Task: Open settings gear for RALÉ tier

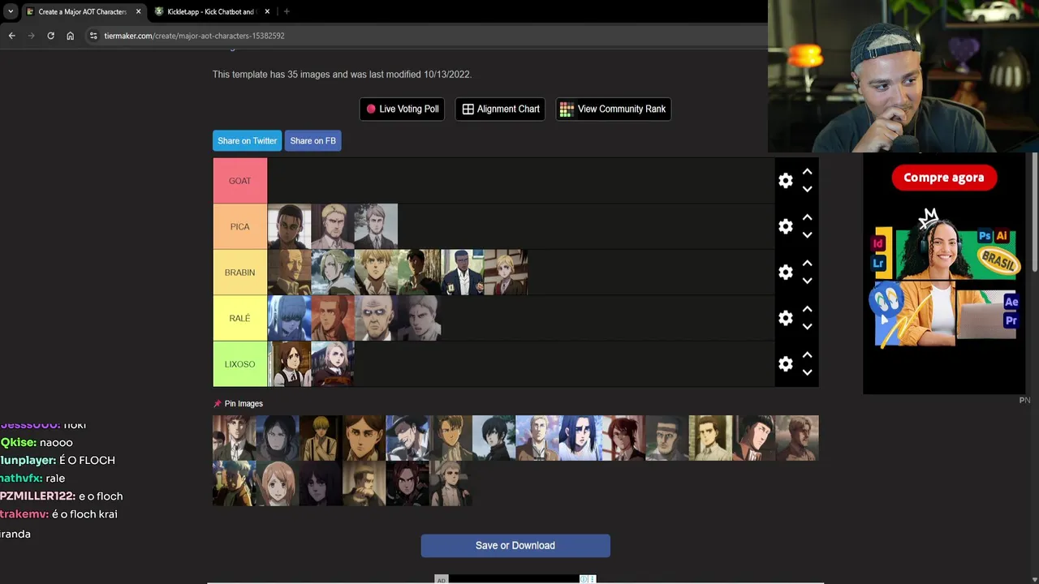Action: 785,318
